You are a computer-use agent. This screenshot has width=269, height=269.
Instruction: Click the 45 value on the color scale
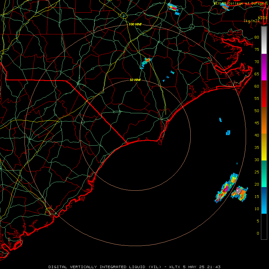(257, 123)
